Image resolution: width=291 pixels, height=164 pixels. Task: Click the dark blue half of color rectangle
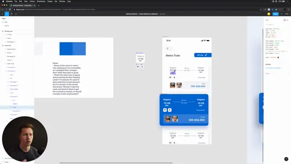tap(66, 49)
